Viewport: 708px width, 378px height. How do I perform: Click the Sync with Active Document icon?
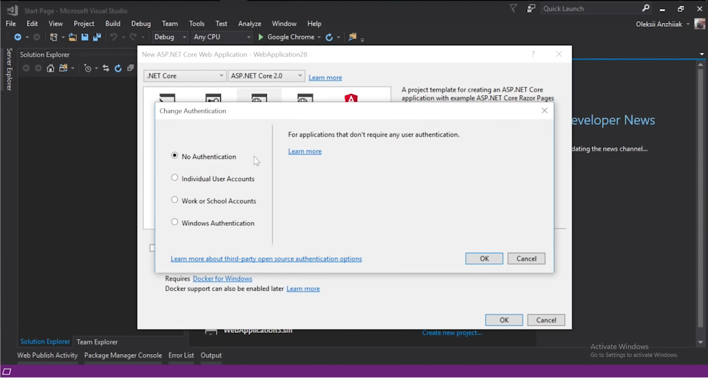tap(106, 68)
